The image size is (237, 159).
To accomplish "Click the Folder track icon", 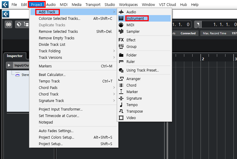I will pyautogui.click(x=121, y=55).
